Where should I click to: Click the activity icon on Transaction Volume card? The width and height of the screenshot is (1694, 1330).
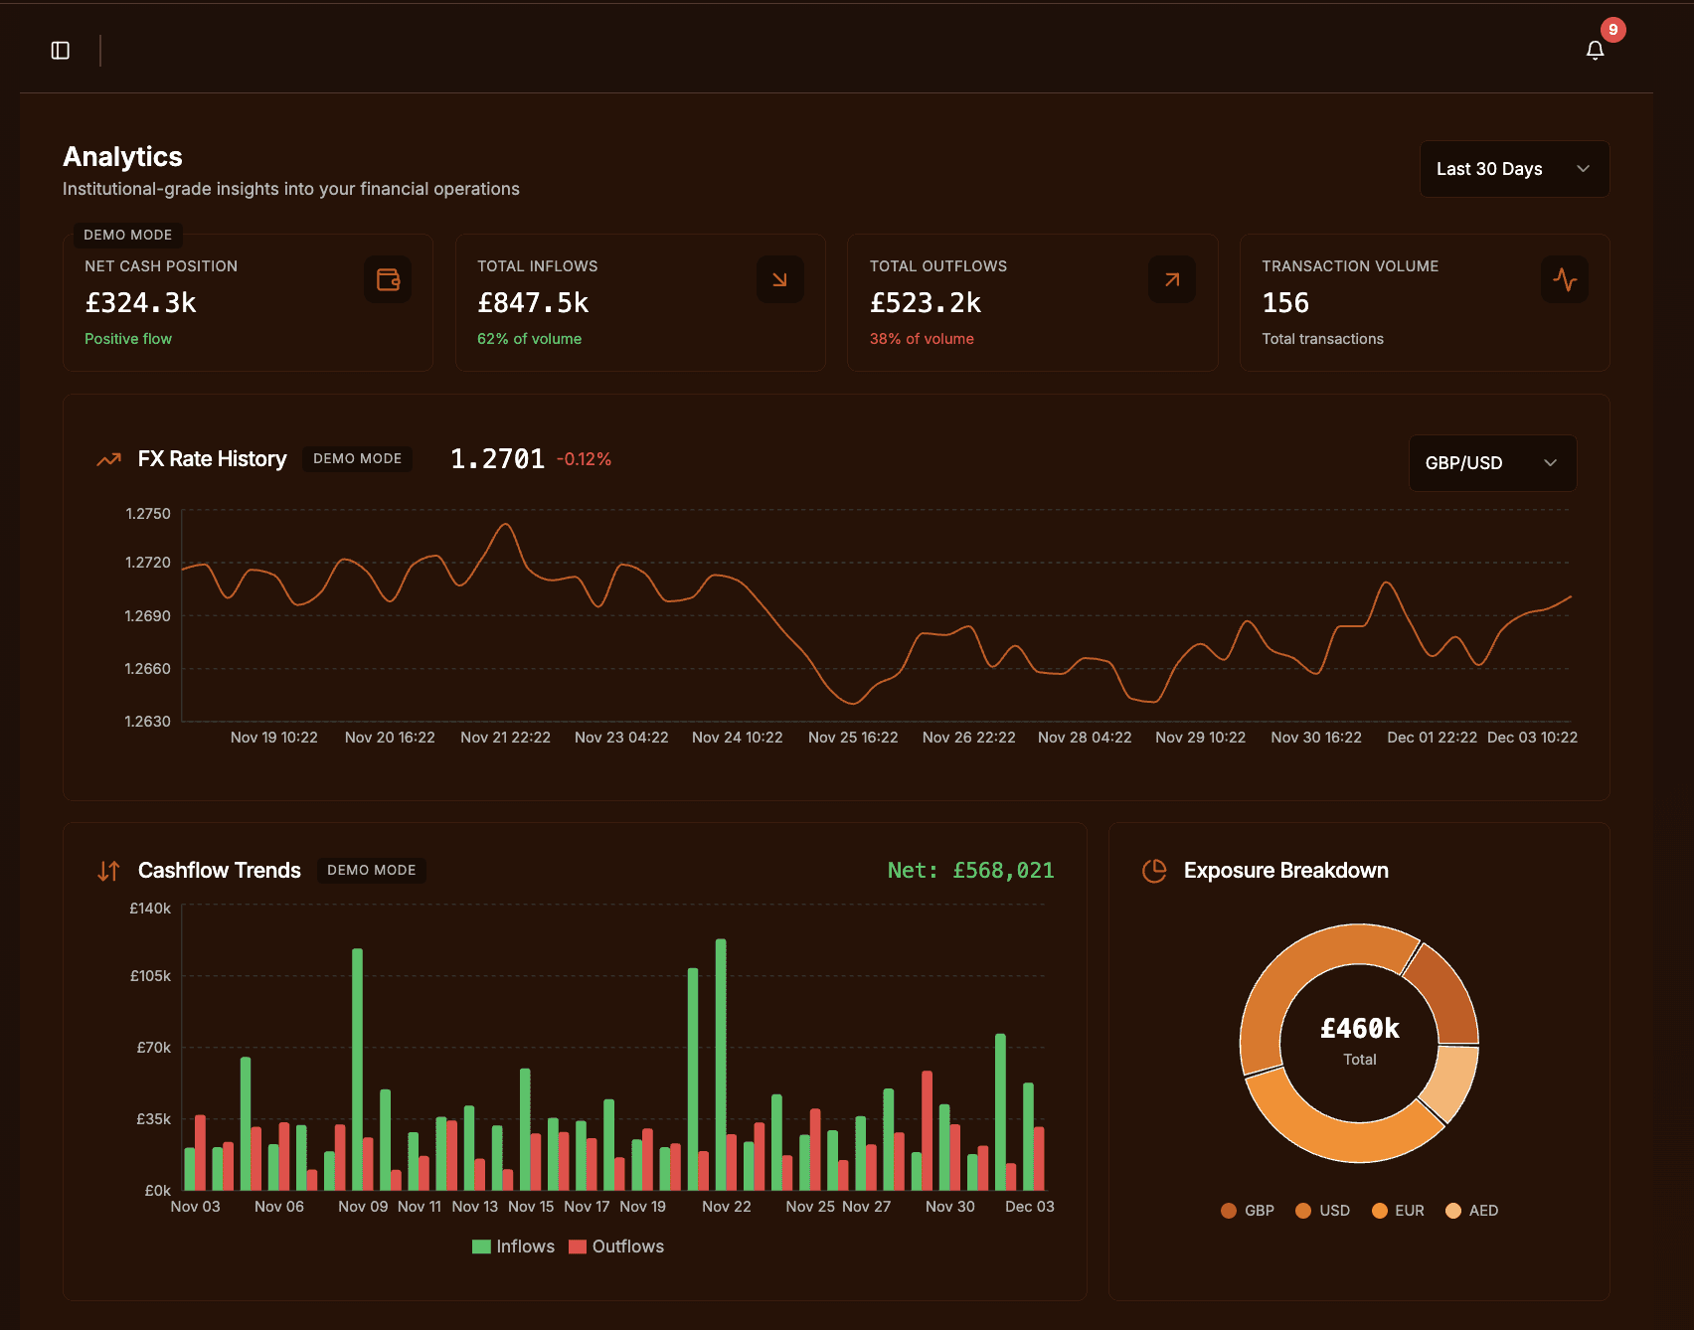1565,279
